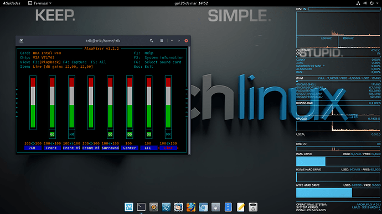382x214 pixels.
Task: Select the Line channel label
Action: (x=168, y=148)
